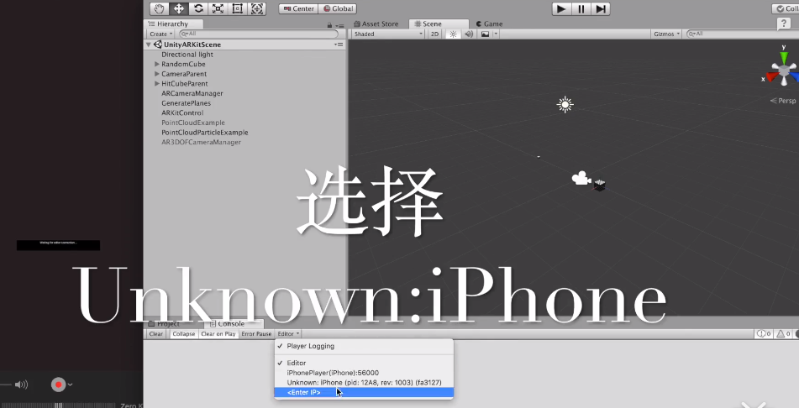
Task: Select the Hand tool
Action: [159, 8]
